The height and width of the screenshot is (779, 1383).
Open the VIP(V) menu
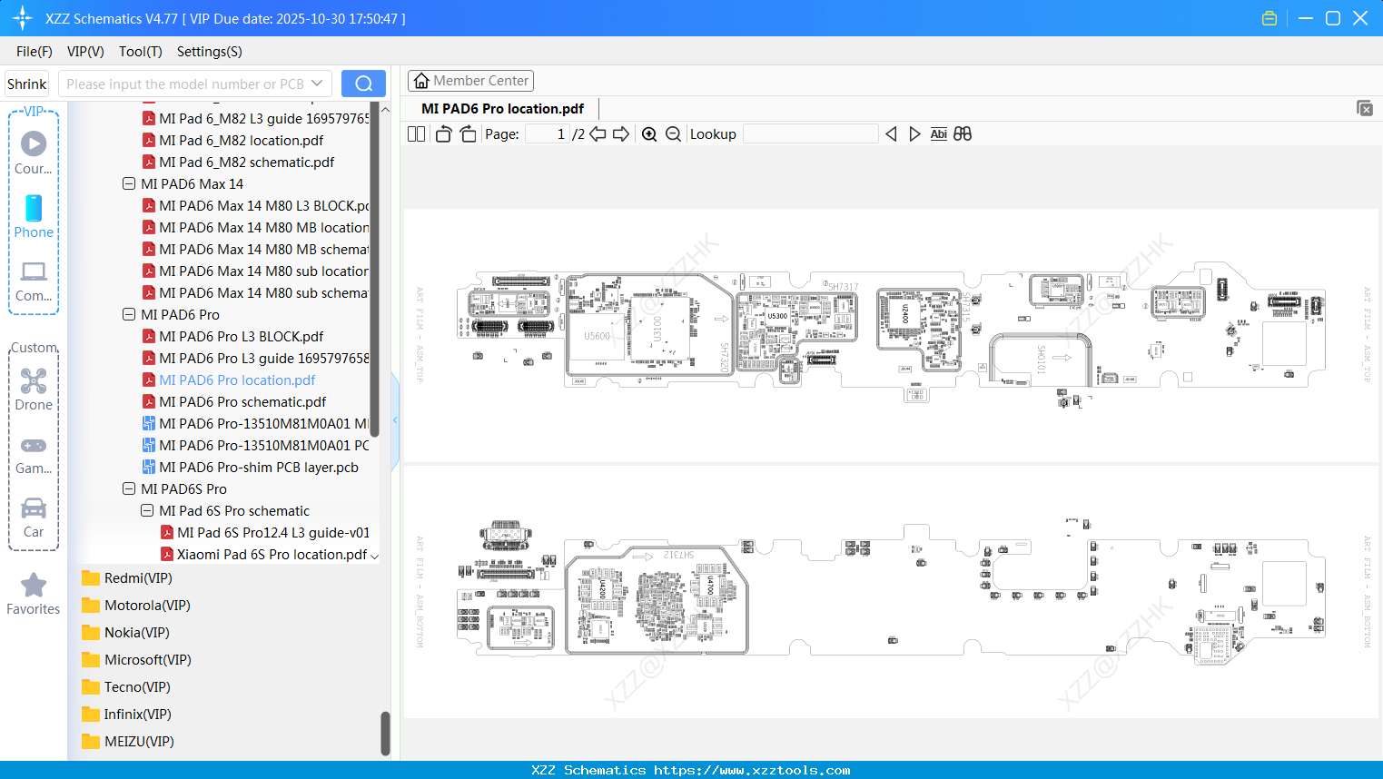point(85,52)
